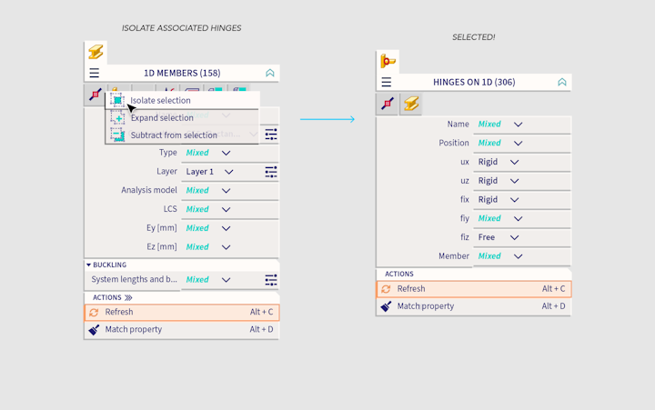Screen dimensions: 655x410
Task: Collapse the Buckling section
Action: coord(89,265)
